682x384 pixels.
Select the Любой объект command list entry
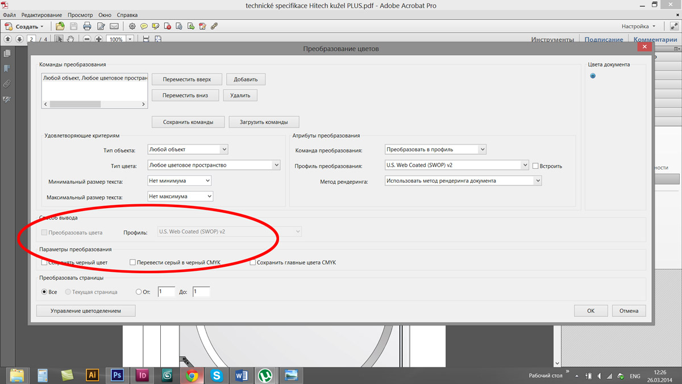[x=95, y=78]
